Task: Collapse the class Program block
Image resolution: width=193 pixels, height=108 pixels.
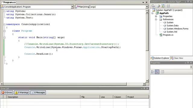Action: pyautogui.click(x=5, y=31)
